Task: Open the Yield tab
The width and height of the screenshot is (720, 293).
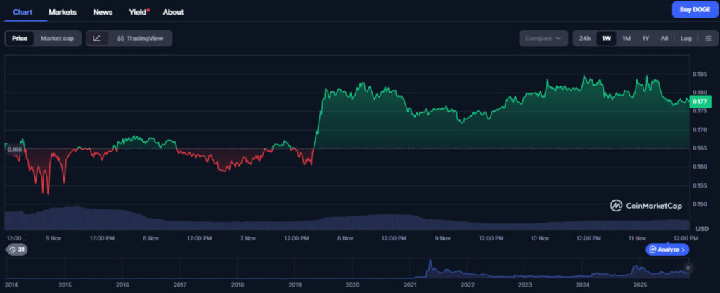Action: click(139, 12)
